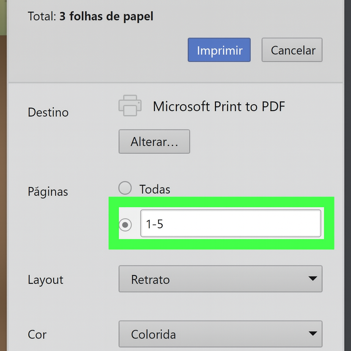The width and height of the screenshot is (351, 351).
Task: Click the Layout label
Action: (x=46, y=280)
